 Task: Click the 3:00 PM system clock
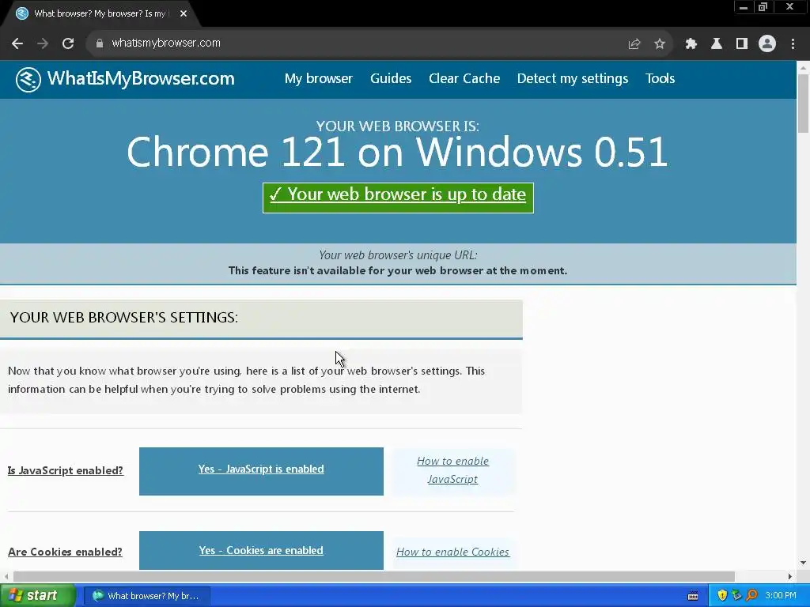click(781, 596)
